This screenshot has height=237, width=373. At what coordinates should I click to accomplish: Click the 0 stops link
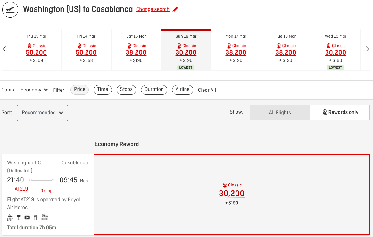click(47, 191)
